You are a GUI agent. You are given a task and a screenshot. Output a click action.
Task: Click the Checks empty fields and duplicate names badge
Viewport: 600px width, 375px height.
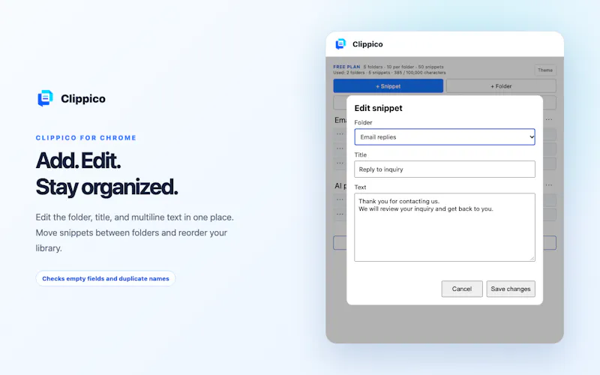tap(106, 278)
